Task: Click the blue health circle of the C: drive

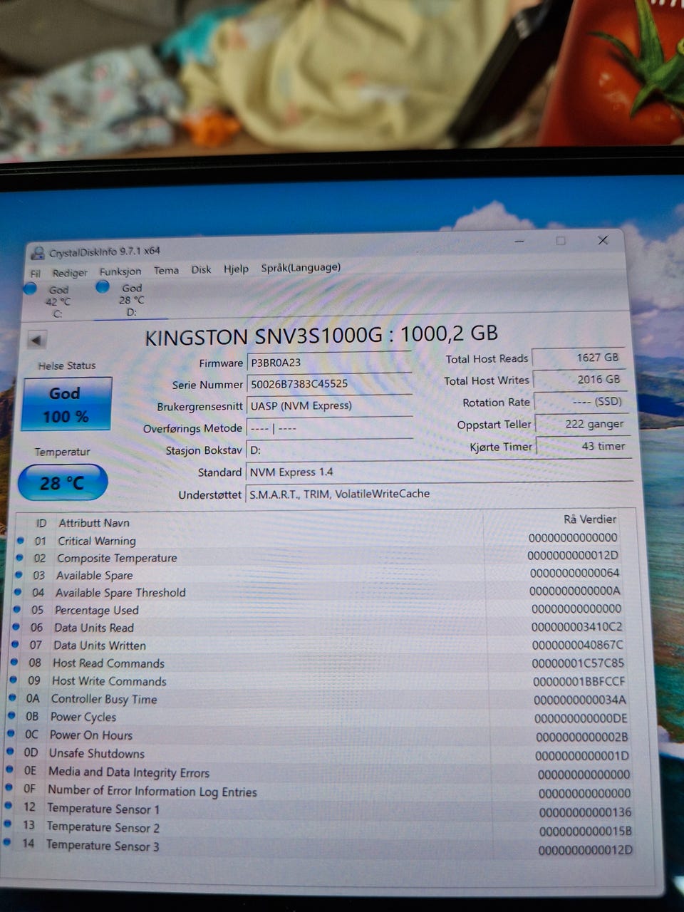Action: (31, 289)
